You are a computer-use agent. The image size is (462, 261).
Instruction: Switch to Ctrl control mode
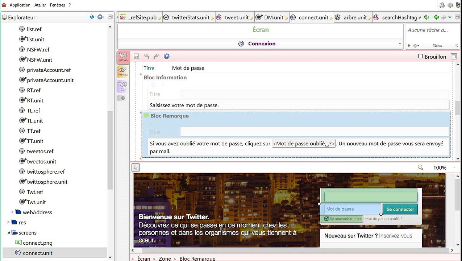coord(123,86)
